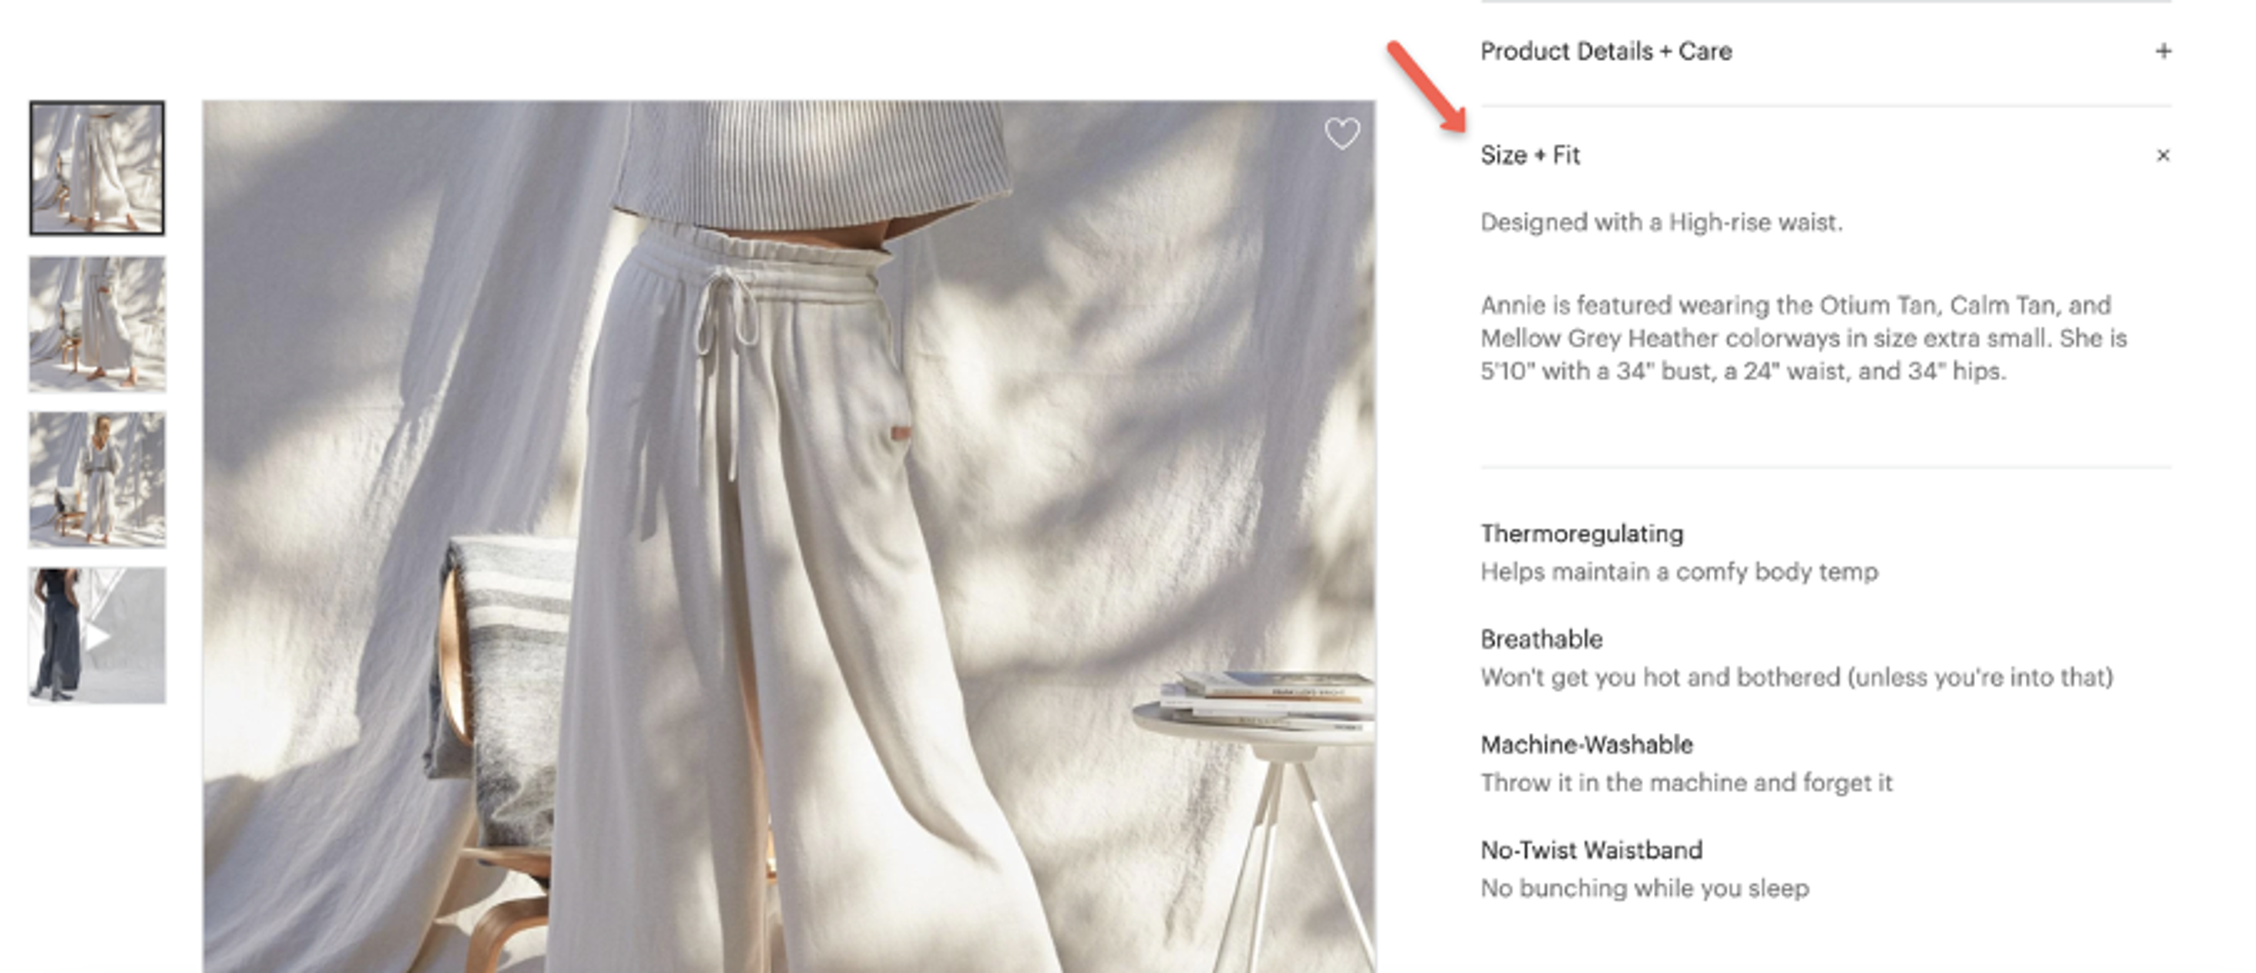Image resolution: width=2256 pixels, height=973 pixels.
Task: Open the main product image of white pants
Action: tap(789, 536)
